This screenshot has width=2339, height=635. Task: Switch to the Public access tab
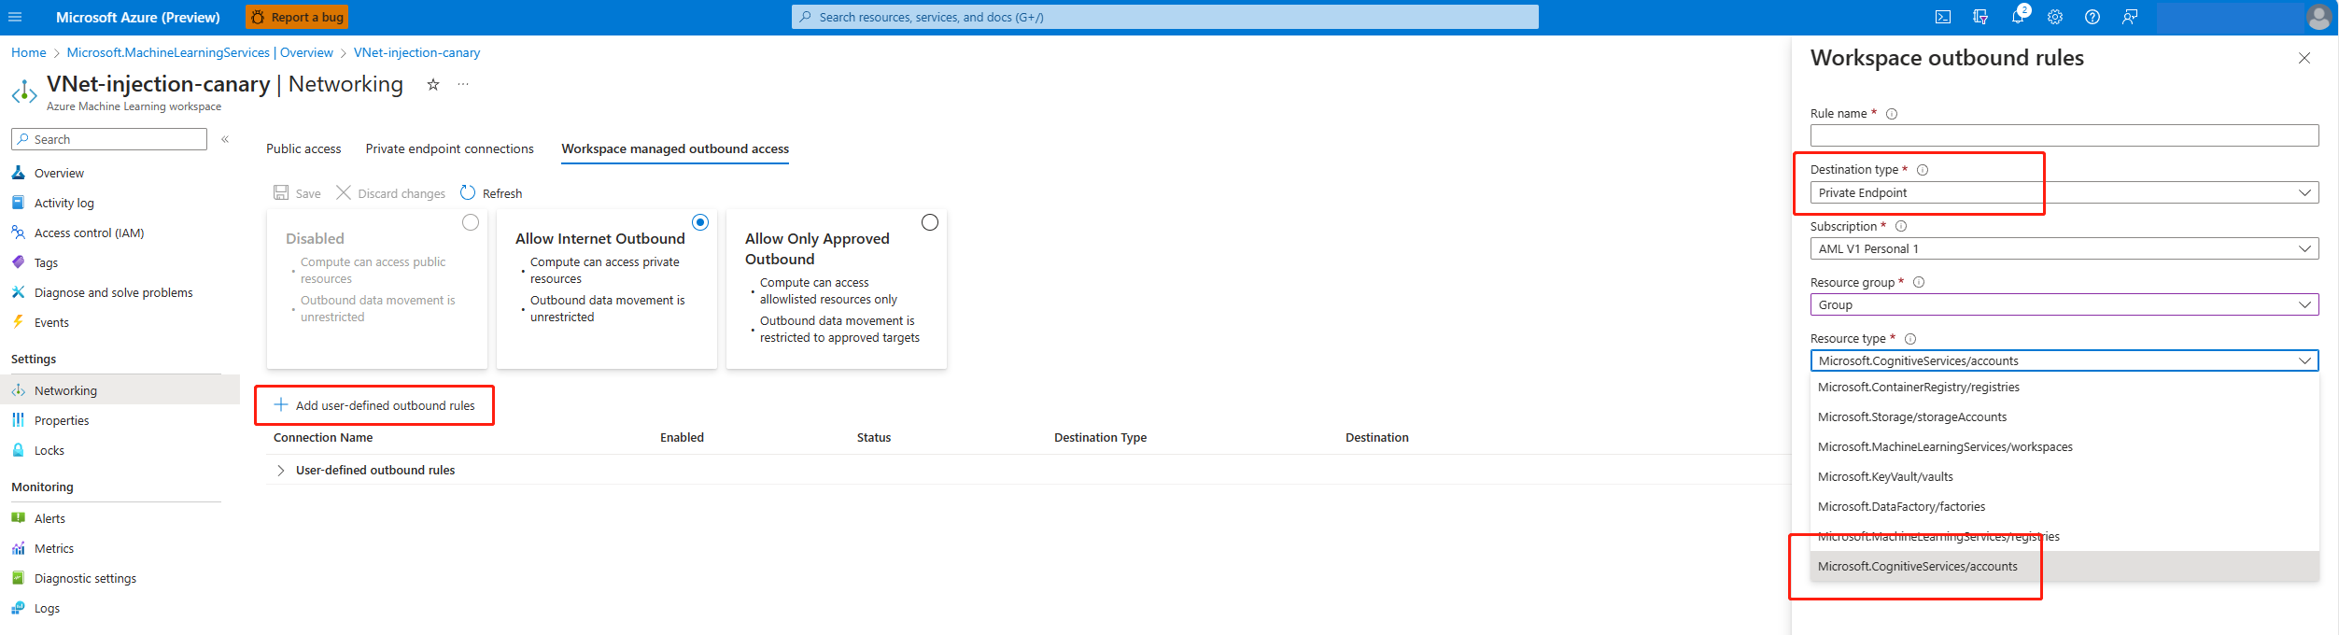[x=303, y=148]
